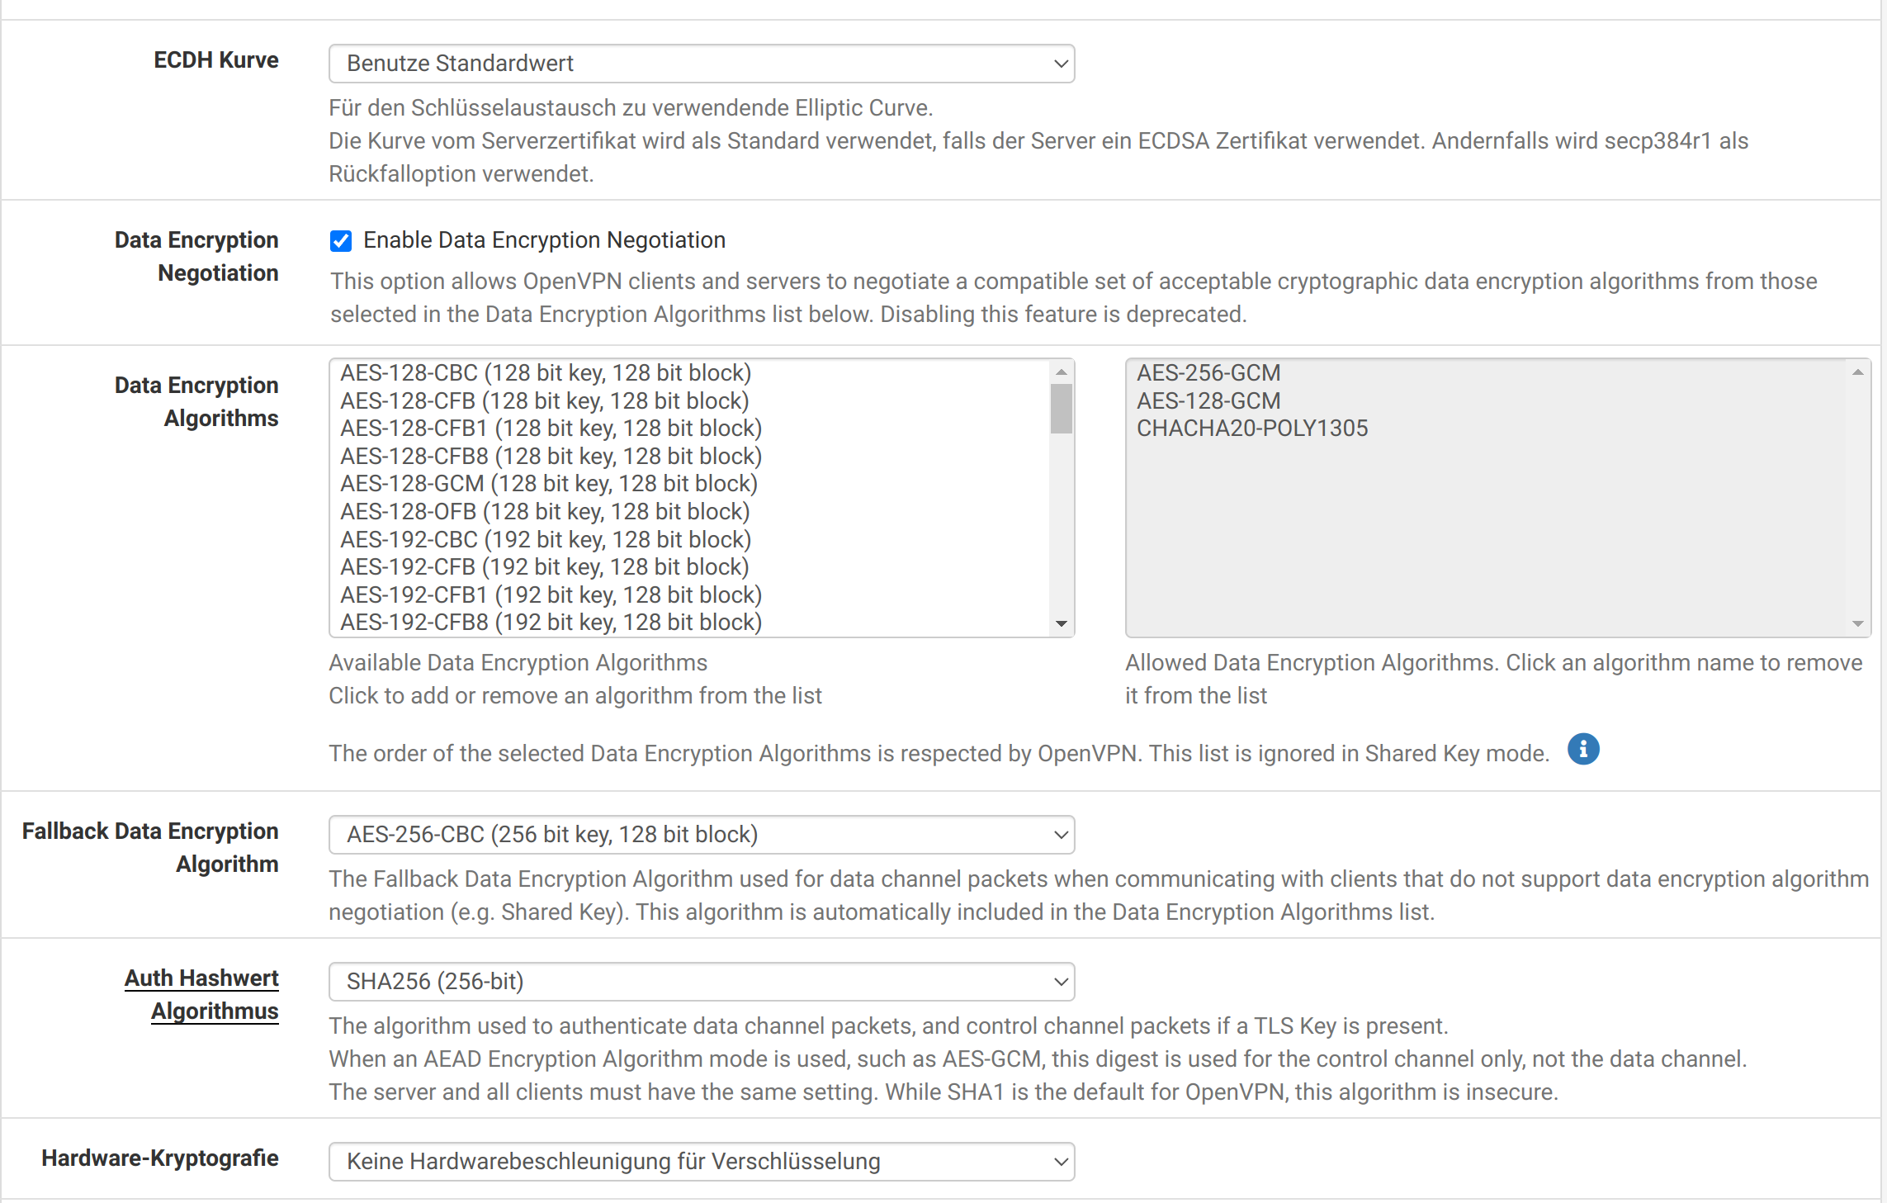Open the ECDH Kurve dropdown
Image resolution: width=1887 pixels, height=1203 pixels.
[701, 64]
